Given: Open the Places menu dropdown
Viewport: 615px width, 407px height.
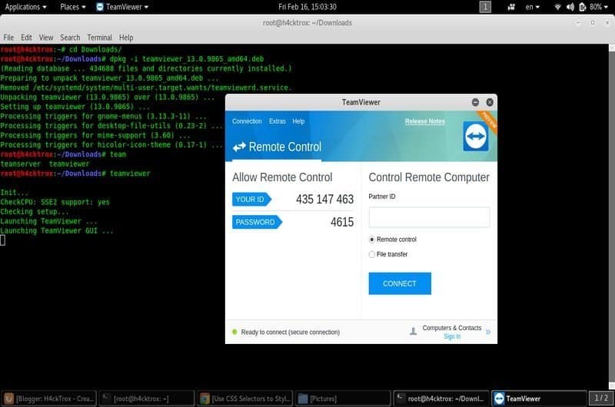Looking at the screenshot, I should coord(73,7).
